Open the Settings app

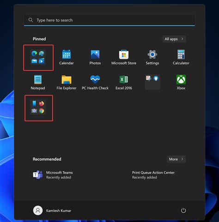pyautogui.click(x=152, y=57)
